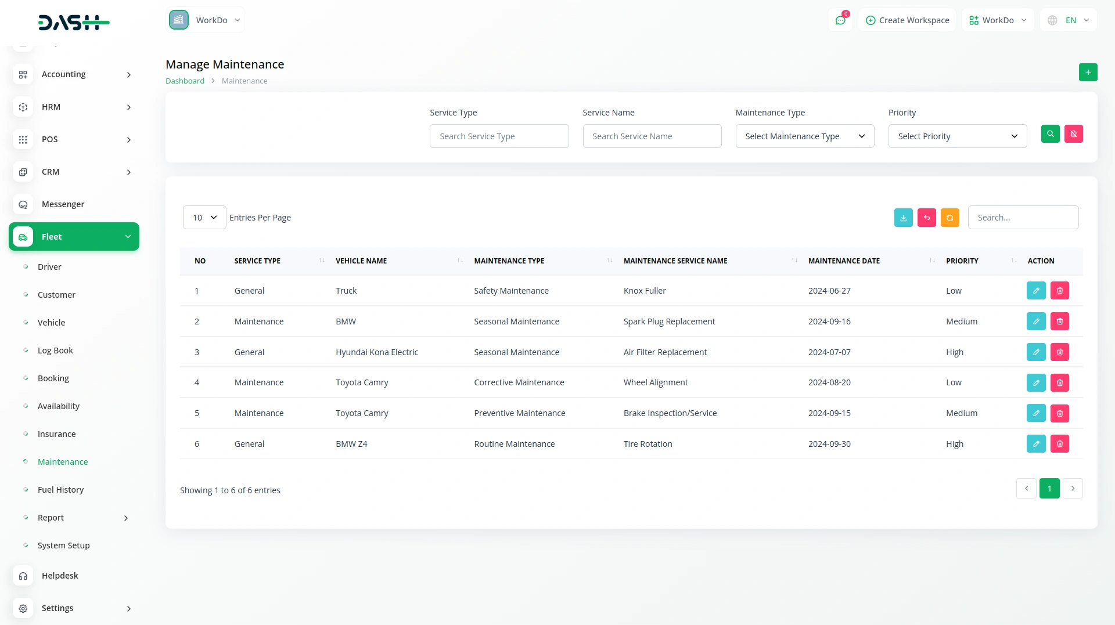
Task: Collapse the Fleet sidebar menu
Action: click(74, 237)
